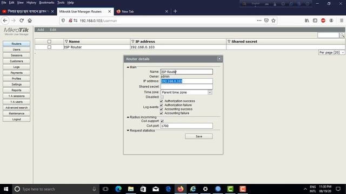Viewport: 346px width, 194px height.
Task: Expand the Request statistics section
Action: tap(128, 130)
